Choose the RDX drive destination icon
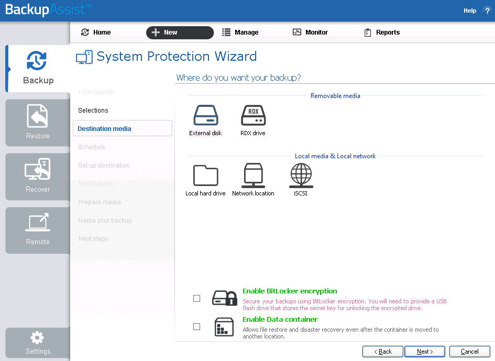 (253, 116)
